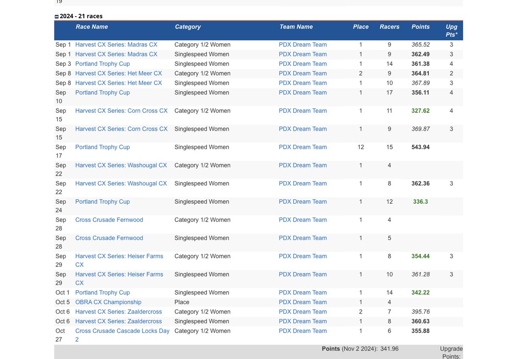This screenshot has width=509, height=359.
Task: Select the points value 360.63
Action: tap(421, 322)
